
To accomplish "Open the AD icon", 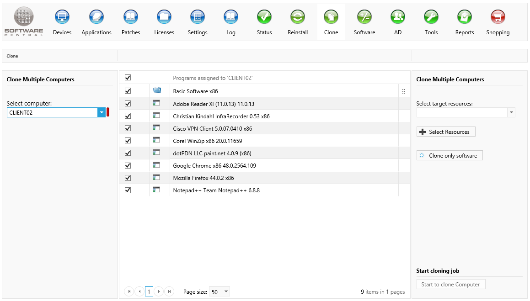I will coord(398,17).
